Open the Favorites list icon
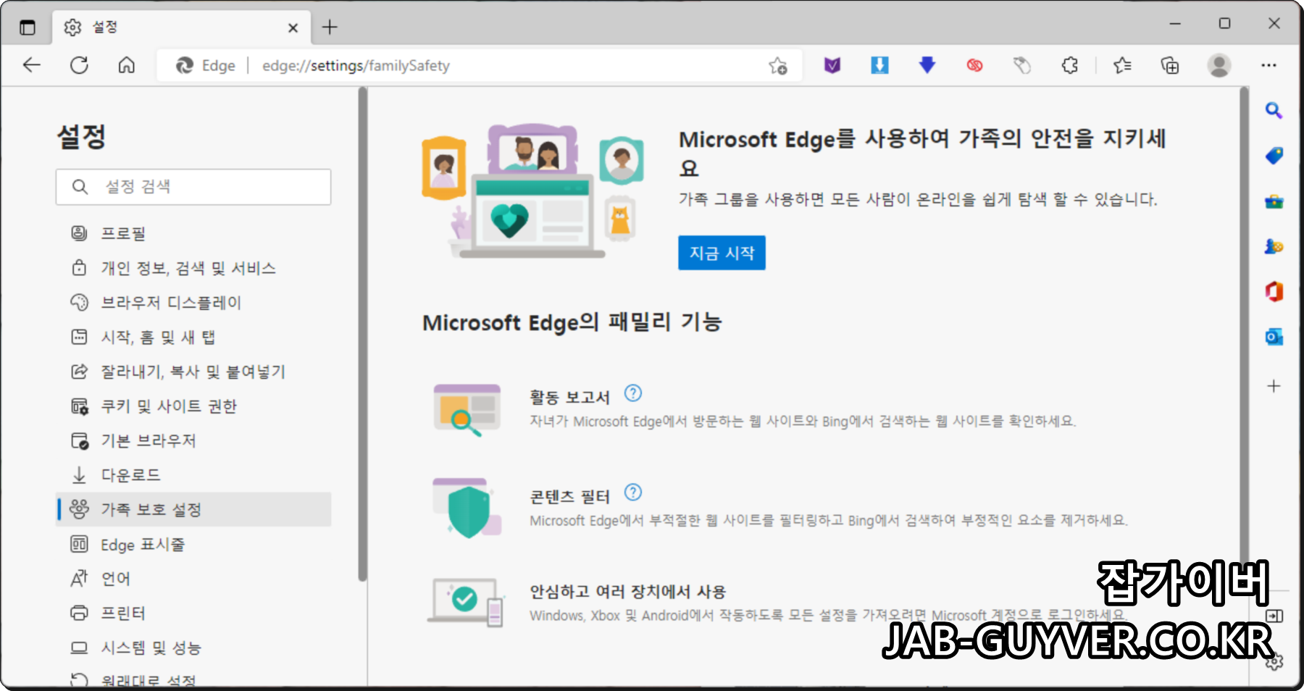 click(x=1122, y=66)
